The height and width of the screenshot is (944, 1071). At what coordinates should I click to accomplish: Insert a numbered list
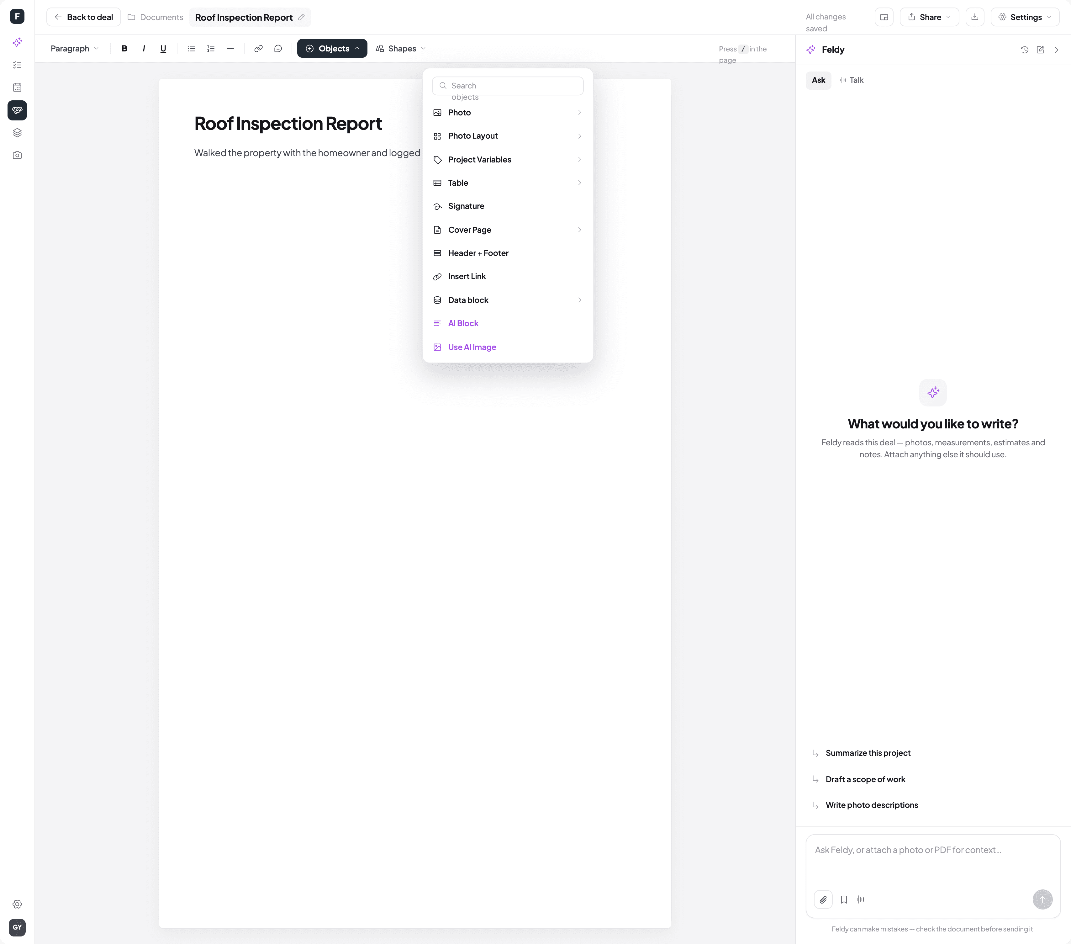coord(211,48)
